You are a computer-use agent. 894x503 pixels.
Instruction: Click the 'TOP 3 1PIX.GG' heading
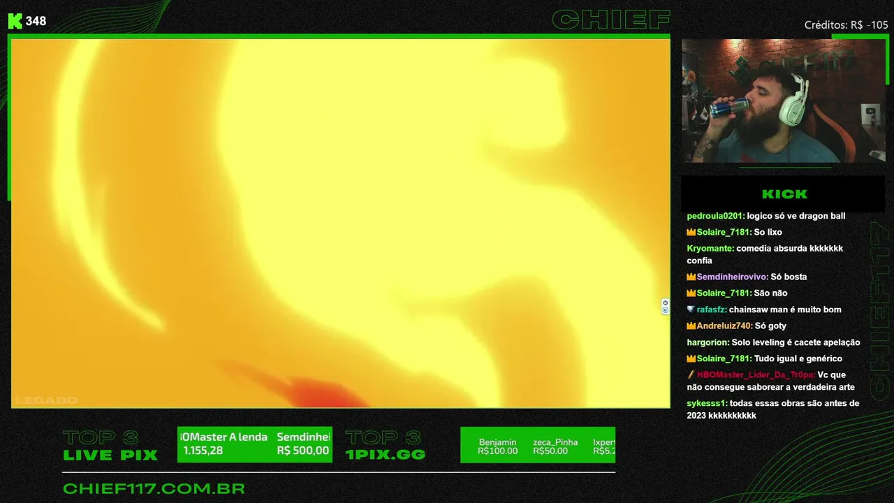(x=385, y=446)
